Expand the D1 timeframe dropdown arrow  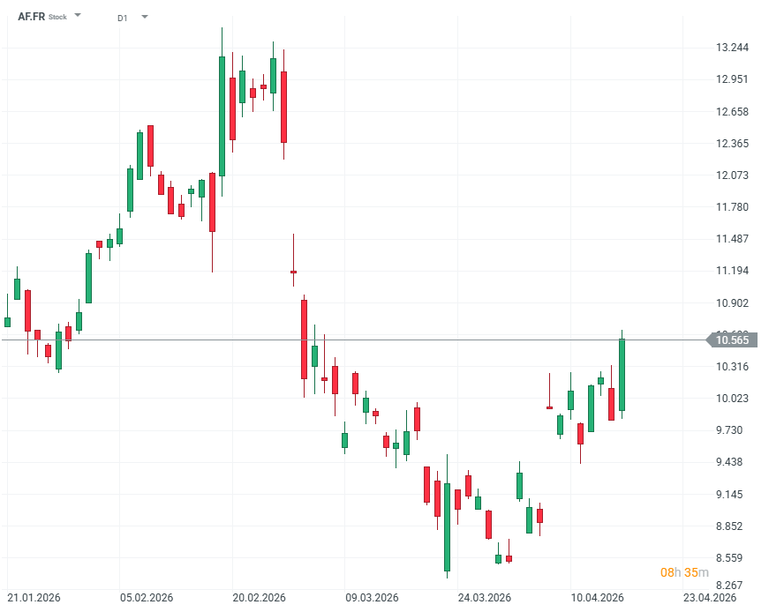[x=145, y=17]
